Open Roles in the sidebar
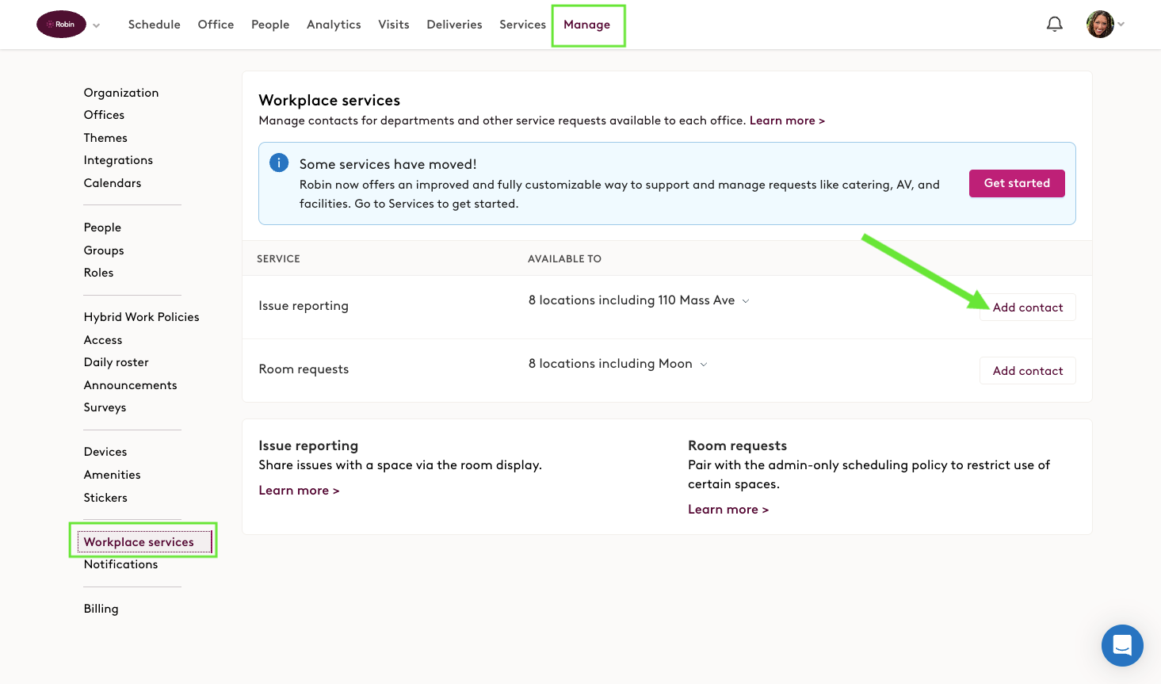This screenshot has width=1161, height=684. [x=98, y=273]
